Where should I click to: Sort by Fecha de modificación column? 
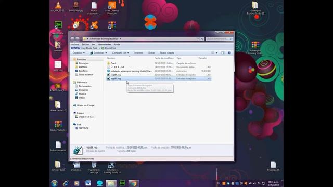tap(164, 58)
